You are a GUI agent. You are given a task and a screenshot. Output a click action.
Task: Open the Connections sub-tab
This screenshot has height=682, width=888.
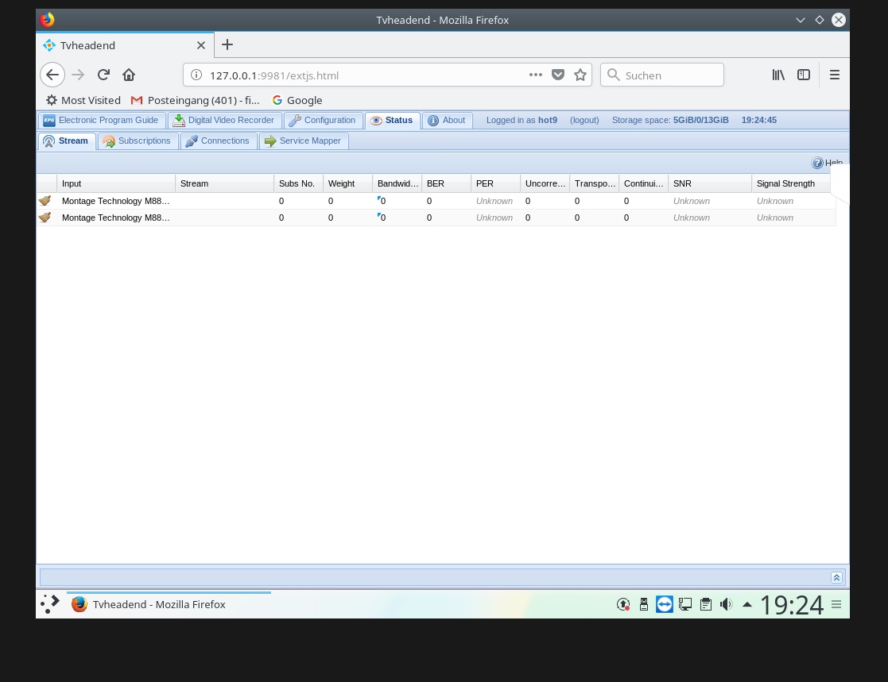219,141
